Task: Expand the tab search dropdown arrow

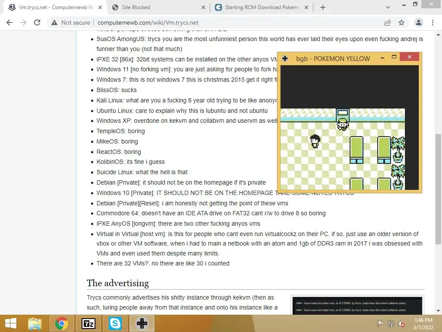Action: point(388,7)
